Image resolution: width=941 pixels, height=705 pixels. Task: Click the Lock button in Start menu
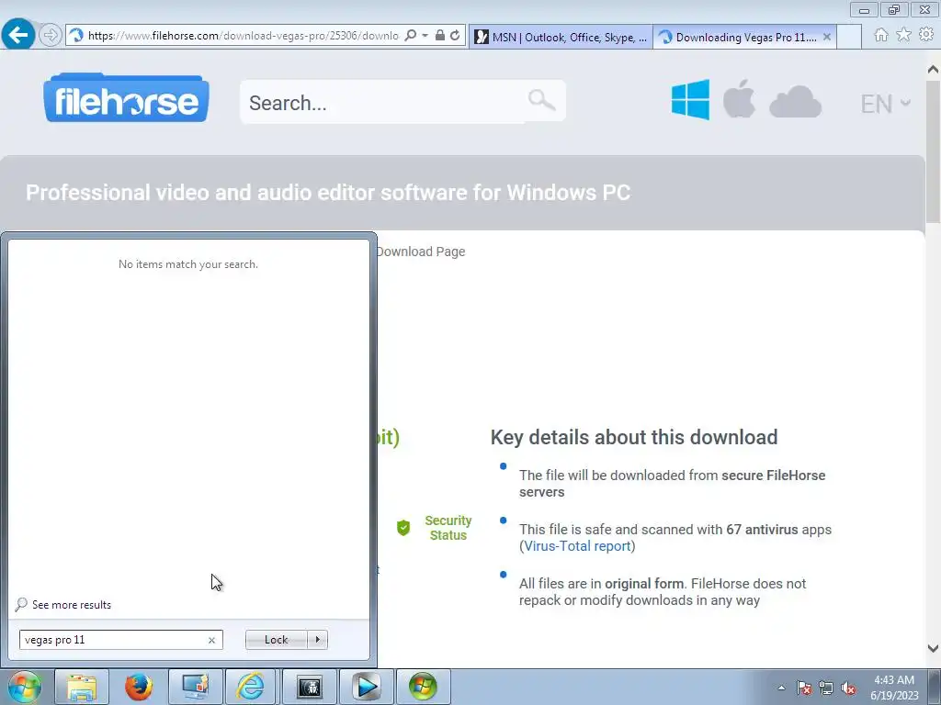(276, 640)
